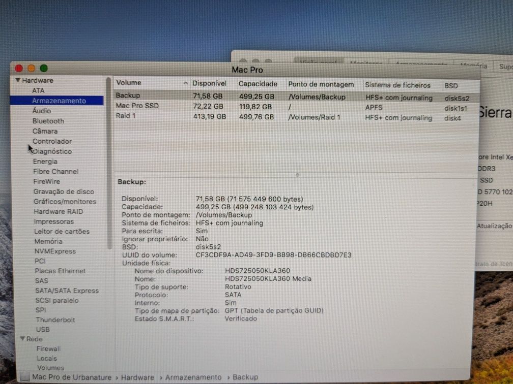This screenshot has height=384, width=513.
Task: Select Gráficos/monitores in the sidebar
Action: coord(65,202)
